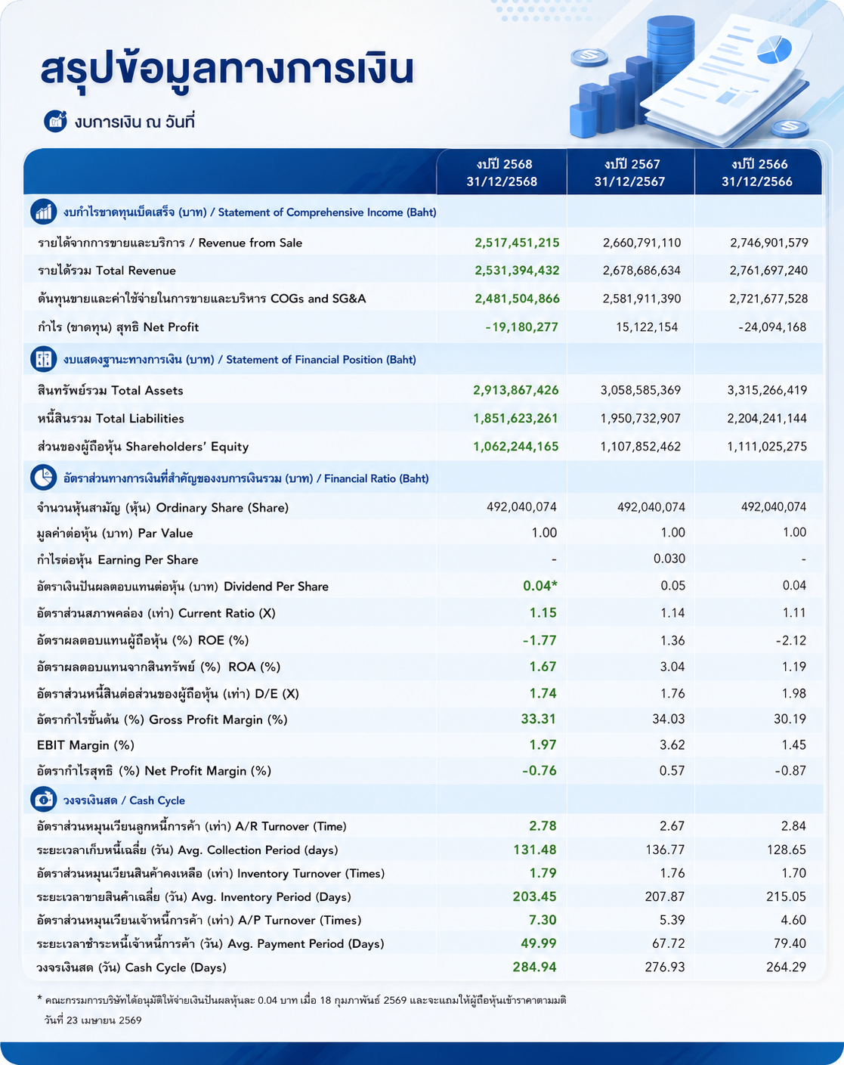
Task: Click the financial statement icon beside งบการเงิน ณ วันที่
Action: tap(55, 121)
